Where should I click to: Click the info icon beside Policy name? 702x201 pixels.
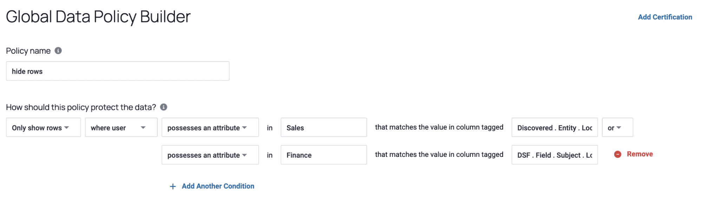[x=58, y=51]
